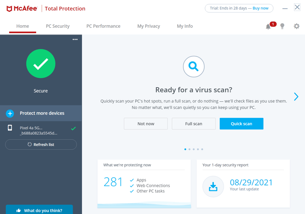Open the notifications bell icon
The width and height of the screenshot is (305, 214).
[x=268, y=26]
